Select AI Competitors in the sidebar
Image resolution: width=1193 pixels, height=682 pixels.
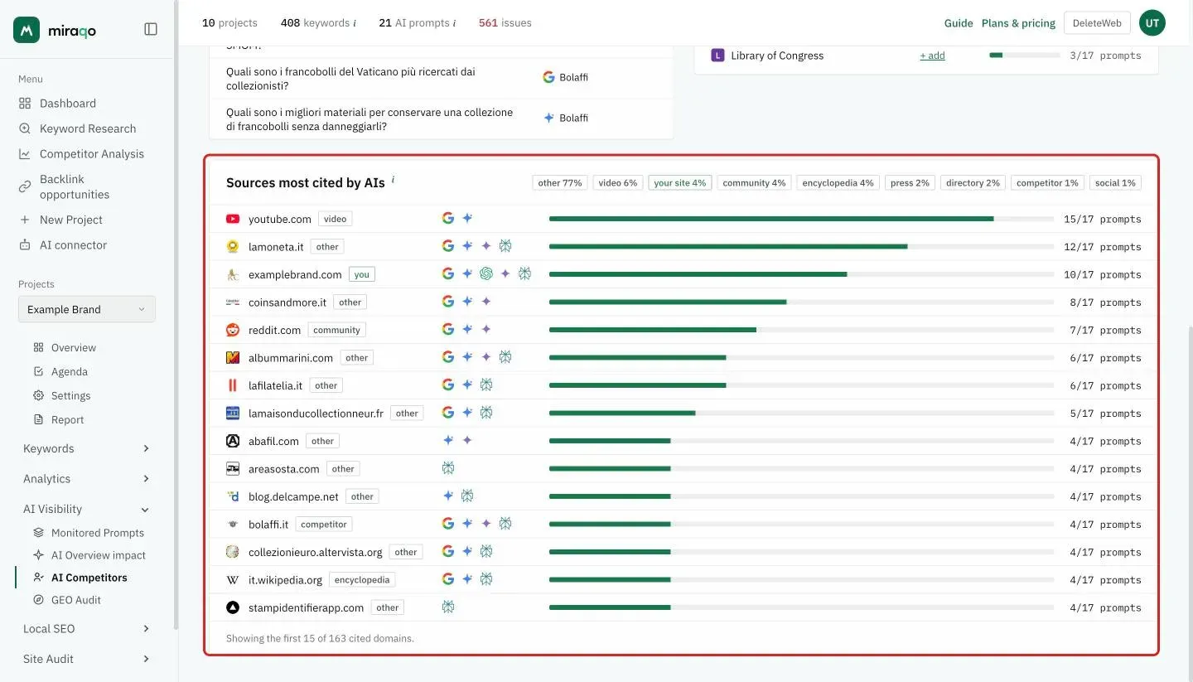(x=89, y=578)
